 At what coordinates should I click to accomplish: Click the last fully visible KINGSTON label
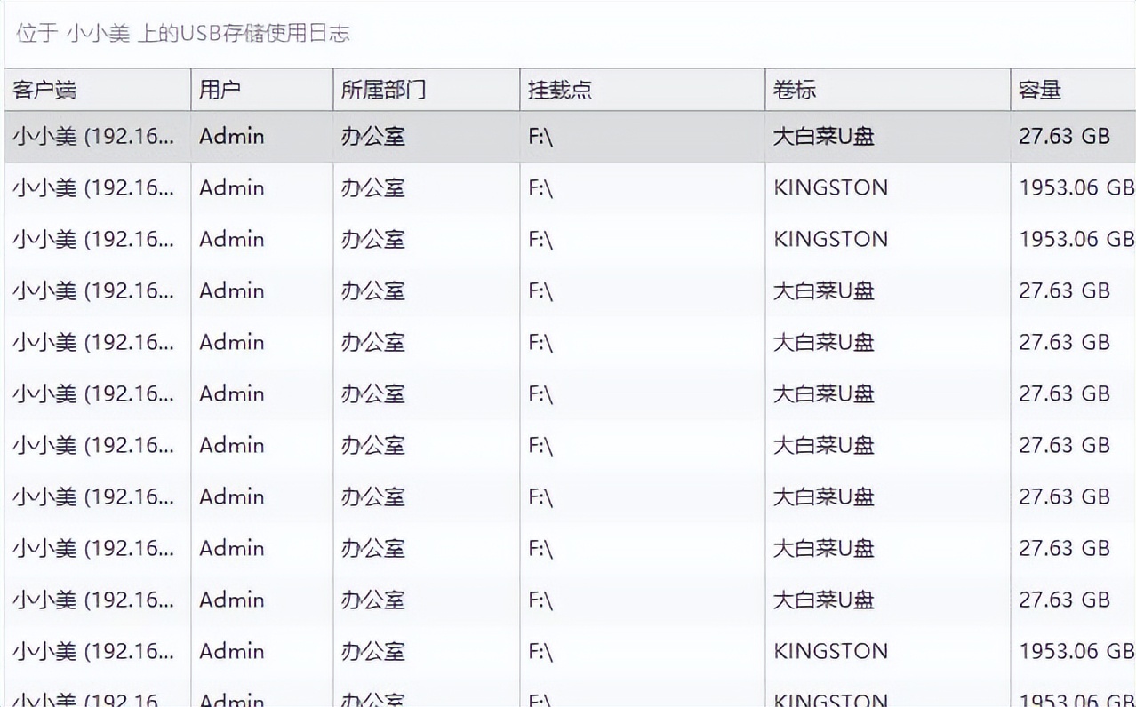[830, 652]
